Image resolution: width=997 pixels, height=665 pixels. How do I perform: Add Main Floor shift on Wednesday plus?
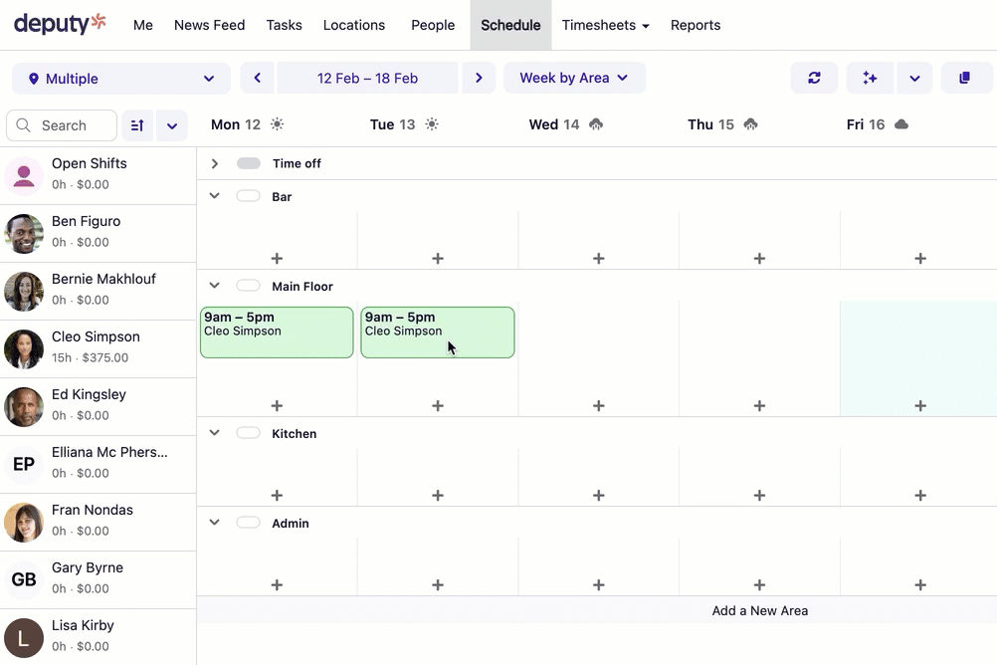coord(598,405)
